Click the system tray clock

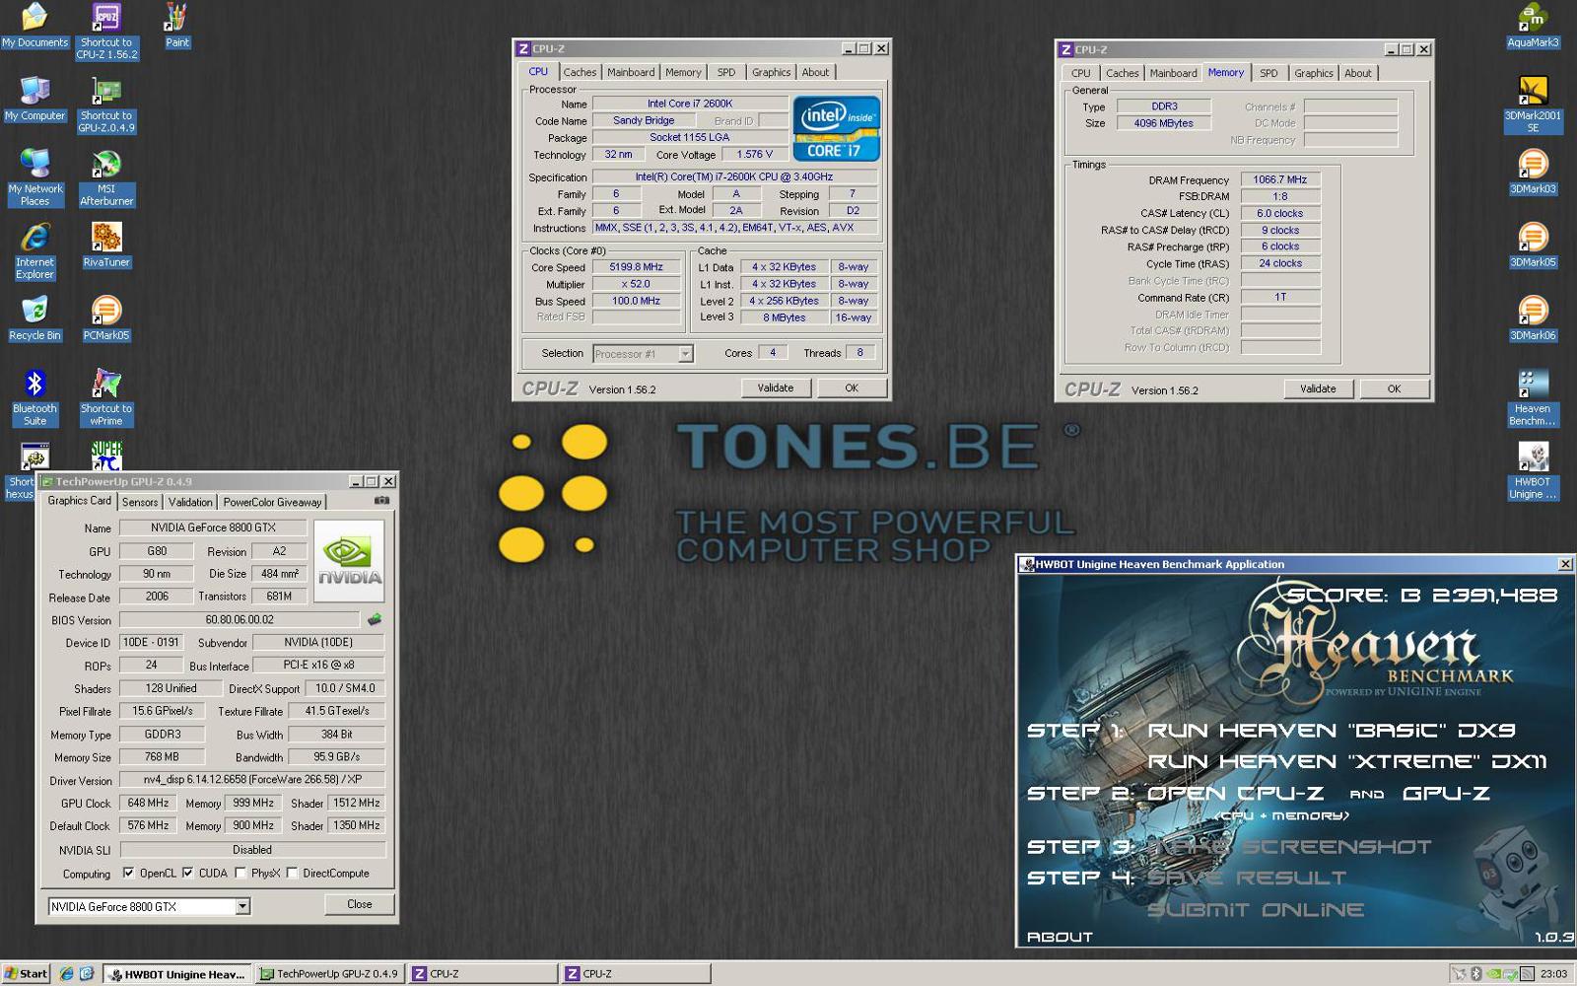click(x=1553, y=973)
